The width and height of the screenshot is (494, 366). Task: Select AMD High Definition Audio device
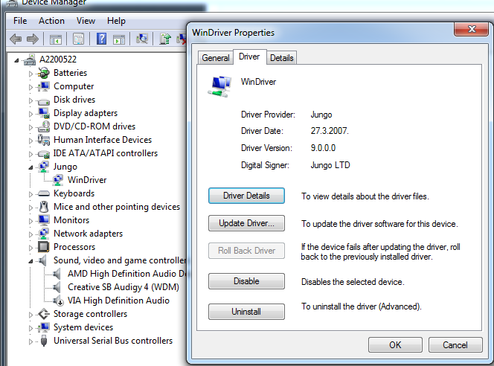coord(127,274)
